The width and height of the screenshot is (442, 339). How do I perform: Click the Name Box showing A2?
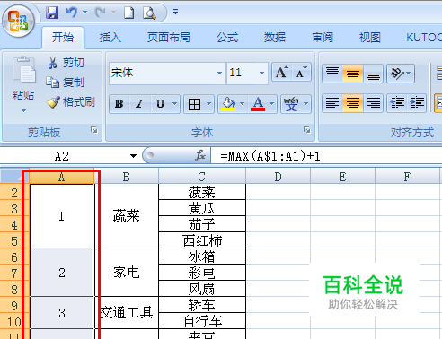[62, 156]
